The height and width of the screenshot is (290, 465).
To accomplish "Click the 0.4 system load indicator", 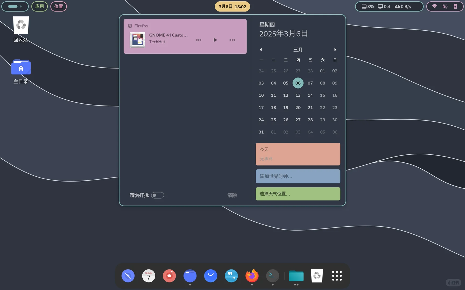I will 384,6.
